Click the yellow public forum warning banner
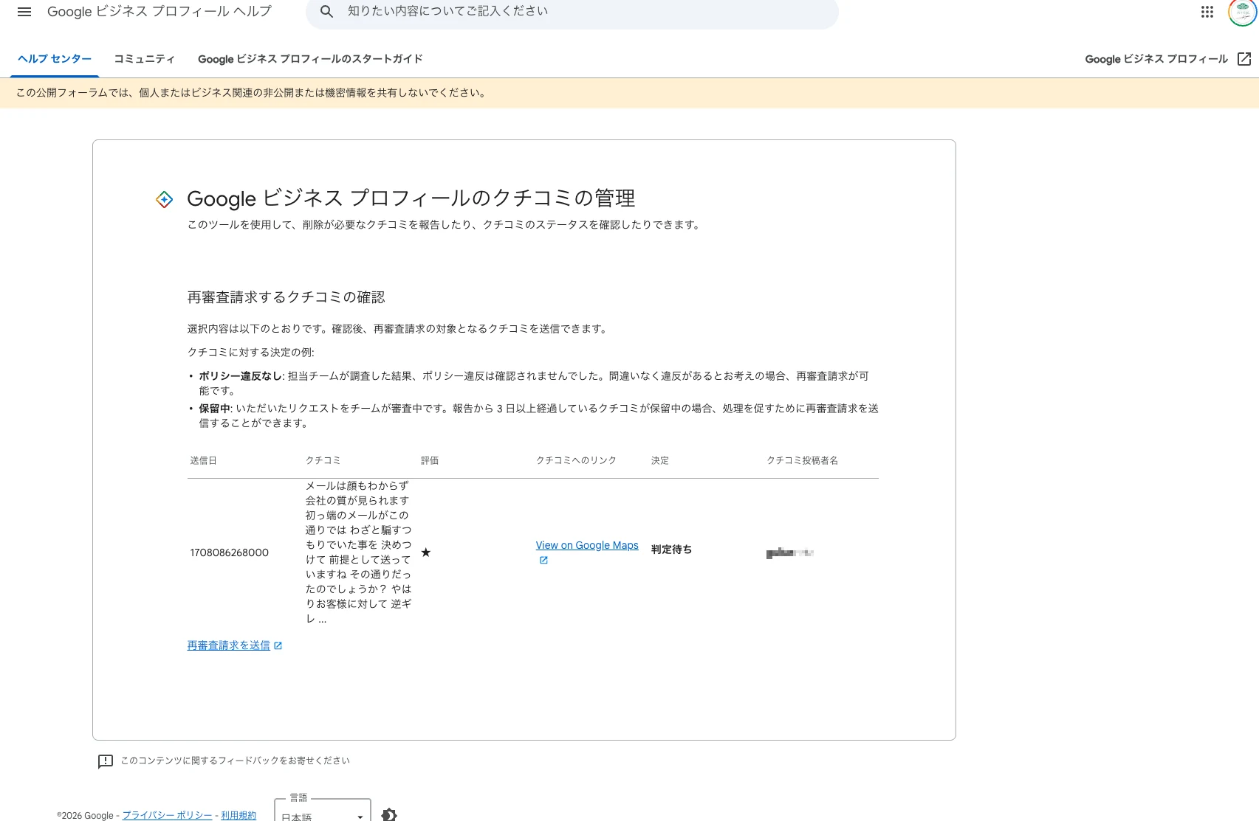 (x=629, y=93)
